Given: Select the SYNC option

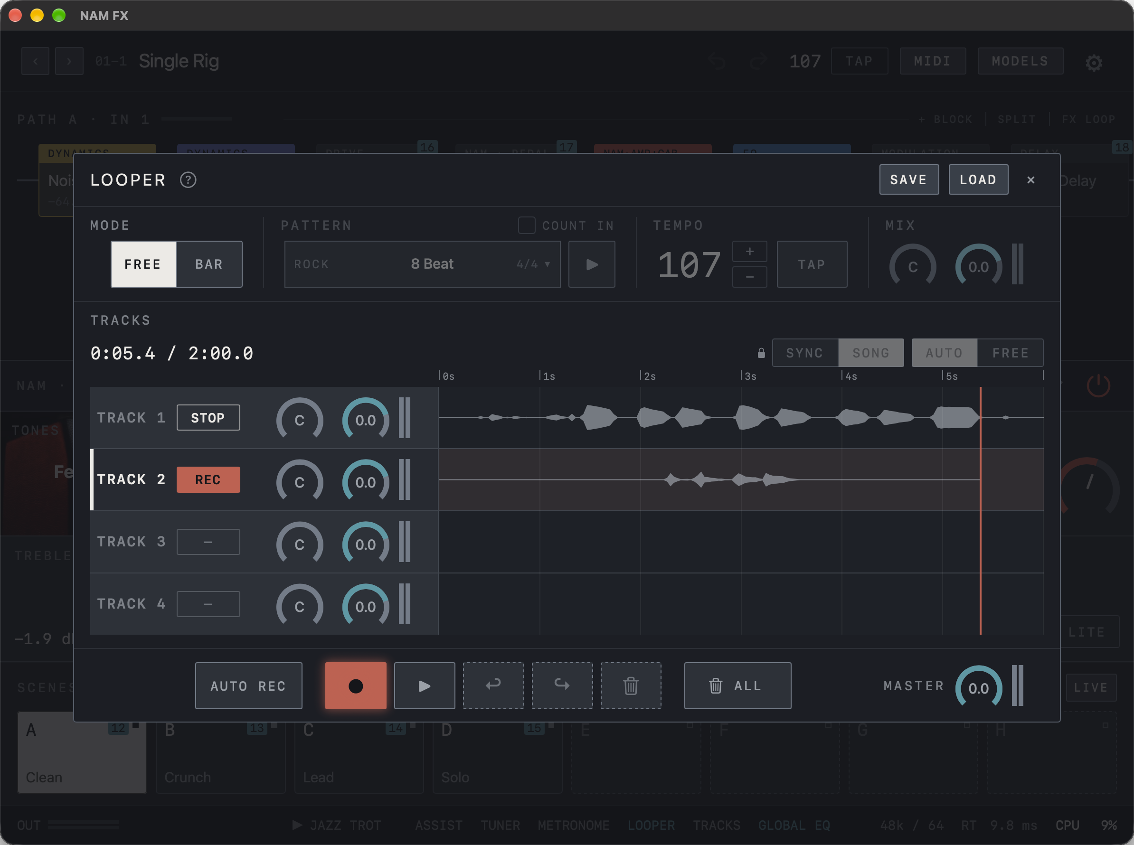Looking at the screenshot, I should (805, 353).
